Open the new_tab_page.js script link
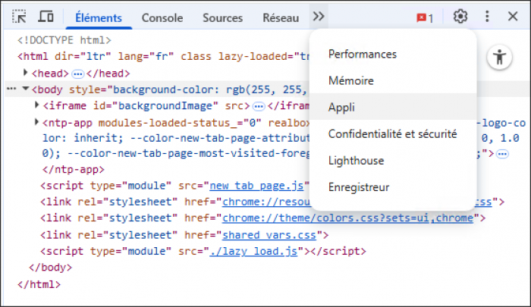Image resolution: width=531 pixels, height=307 pixels. pyautogui.click(x=257, y=186)
